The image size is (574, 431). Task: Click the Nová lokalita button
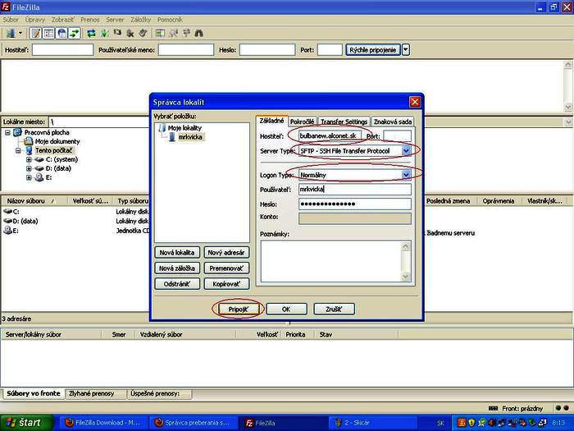pyautogui.click(x=177, y=253)
